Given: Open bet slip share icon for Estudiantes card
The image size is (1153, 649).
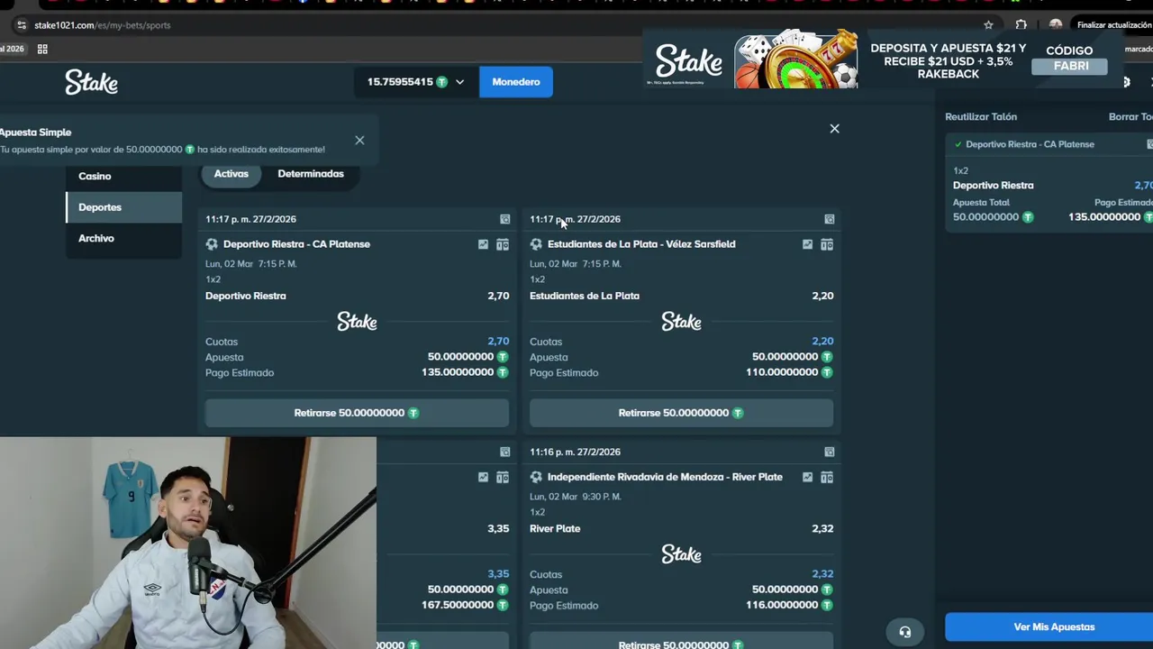Looking at the screenshot, I should [830, 219].
